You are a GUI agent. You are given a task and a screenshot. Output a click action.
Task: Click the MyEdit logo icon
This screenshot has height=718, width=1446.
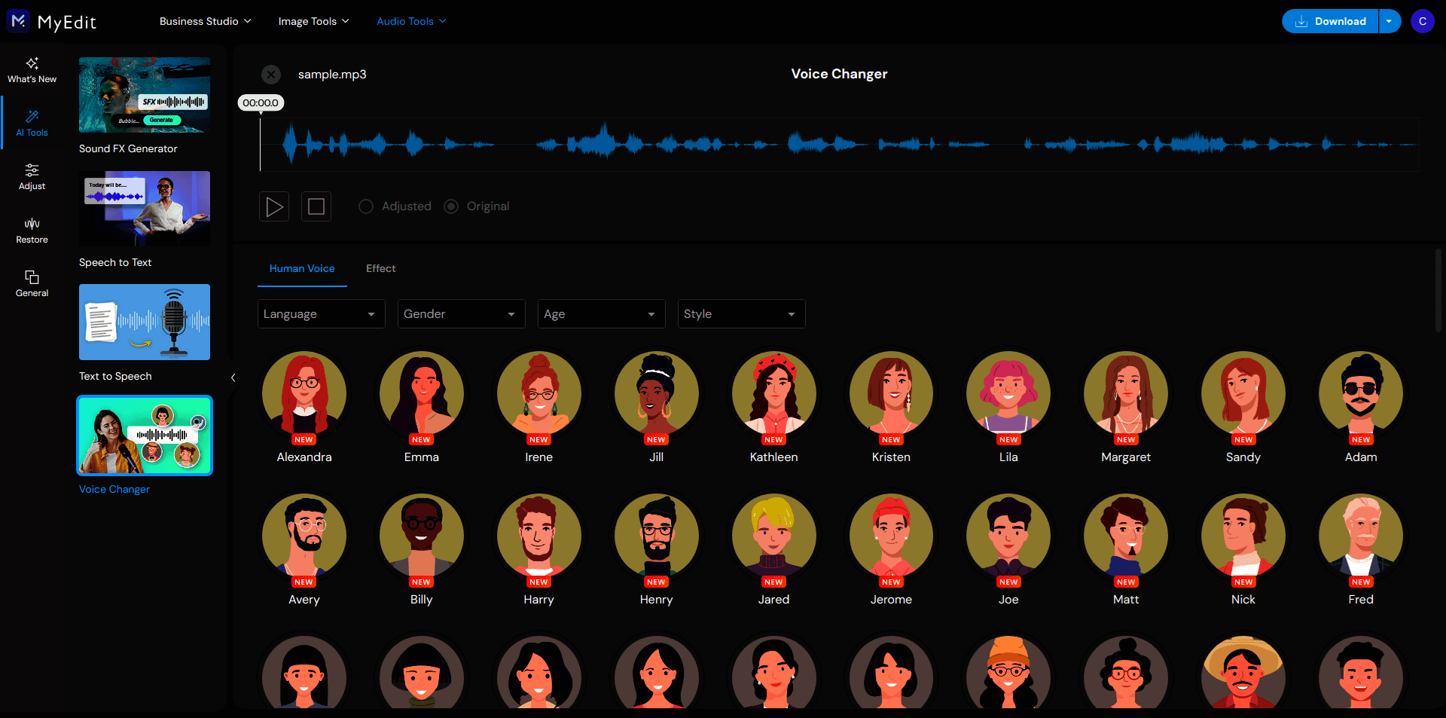coord(18,21)
